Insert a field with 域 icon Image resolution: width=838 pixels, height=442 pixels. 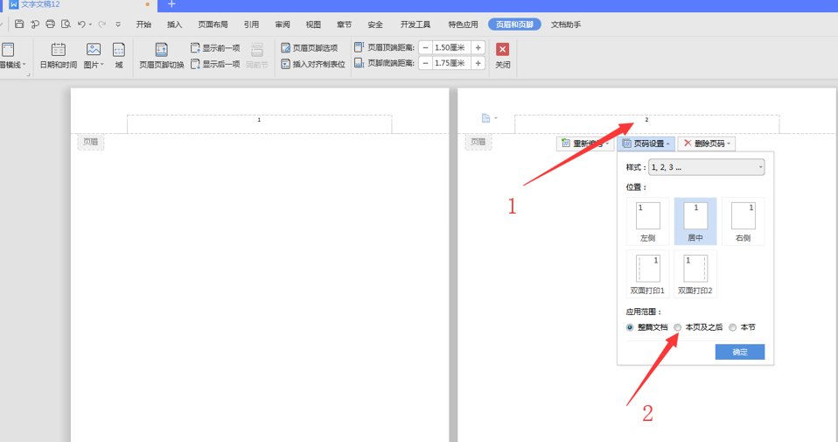coord(119,56)
